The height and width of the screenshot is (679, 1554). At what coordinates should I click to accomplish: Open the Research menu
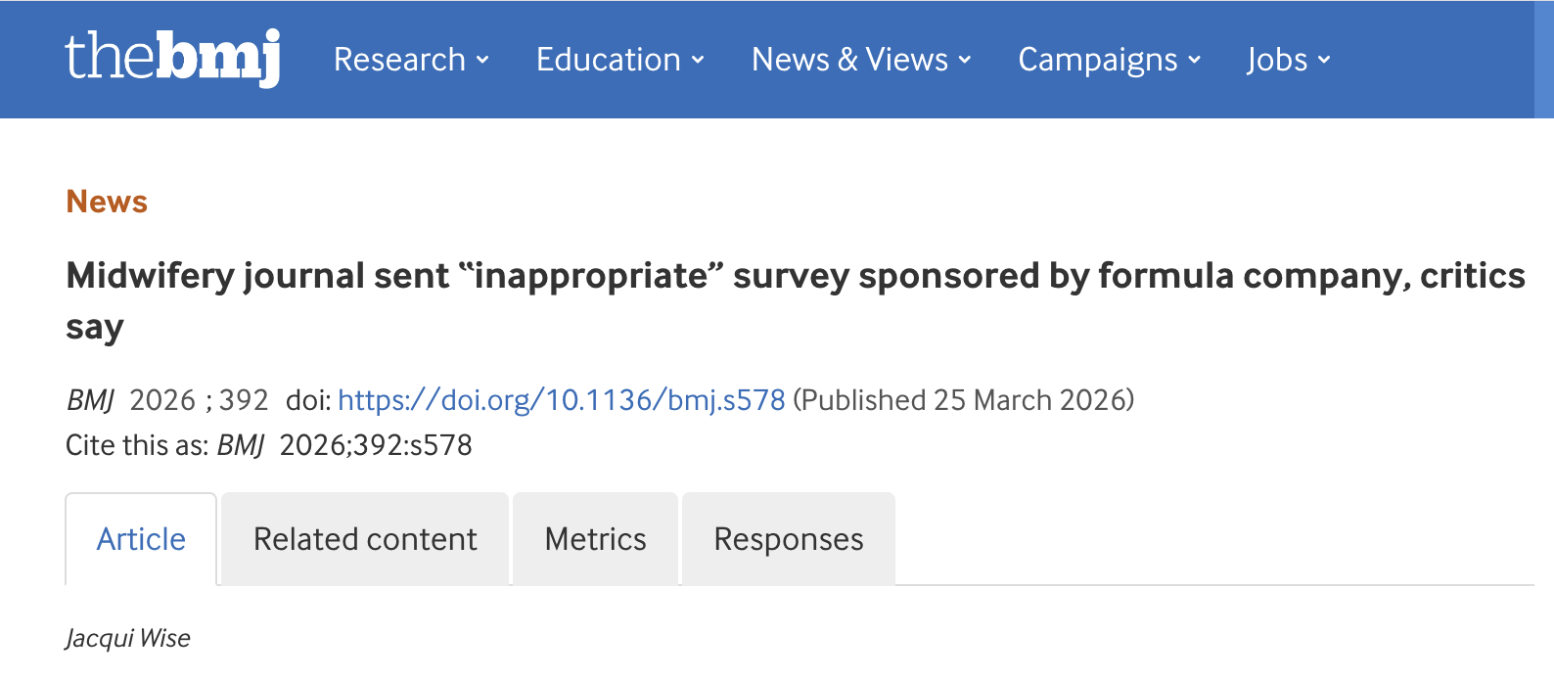pos(399,60)
